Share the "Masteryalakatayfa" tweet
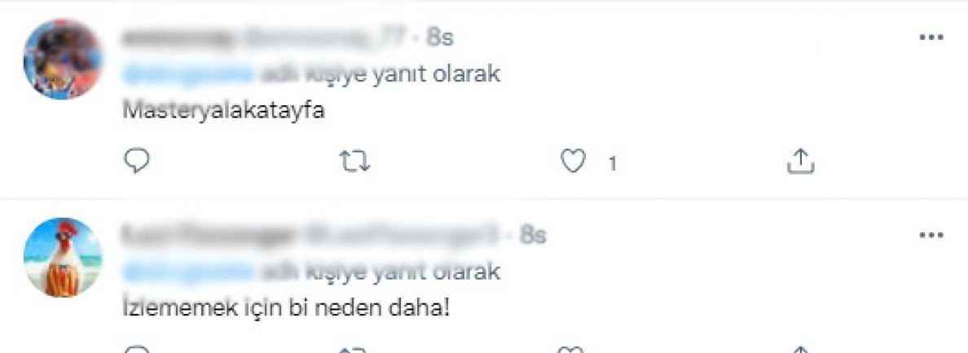This screenshot has height=353, width=968. 801,161
